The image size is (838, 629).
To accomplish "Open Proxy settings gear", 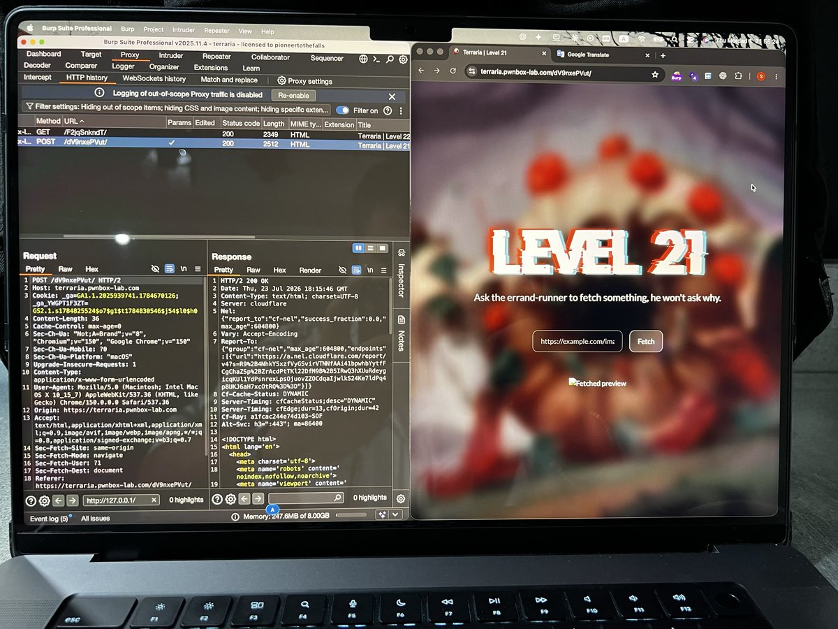I will tap(282, 80).
